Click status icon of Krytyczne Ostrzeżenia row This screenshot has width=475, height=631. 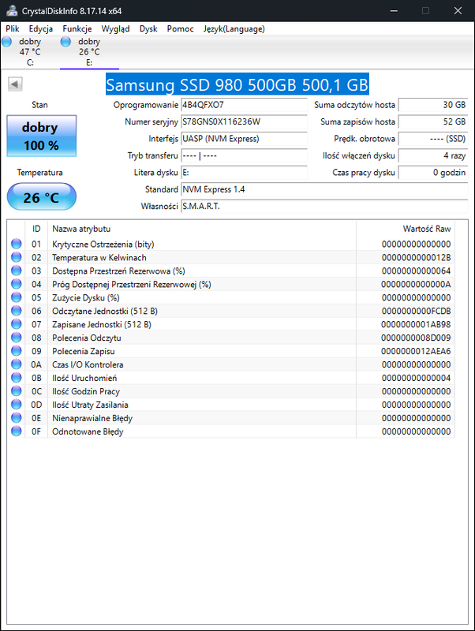click(x=16, y=244)
